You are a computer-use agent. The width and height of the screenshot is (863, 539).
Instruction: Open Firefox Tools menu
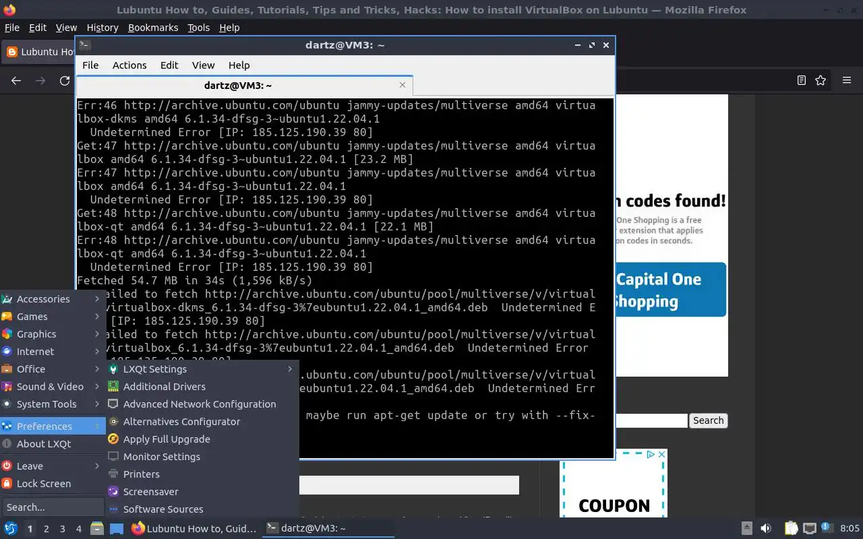[x=198, y=28]
